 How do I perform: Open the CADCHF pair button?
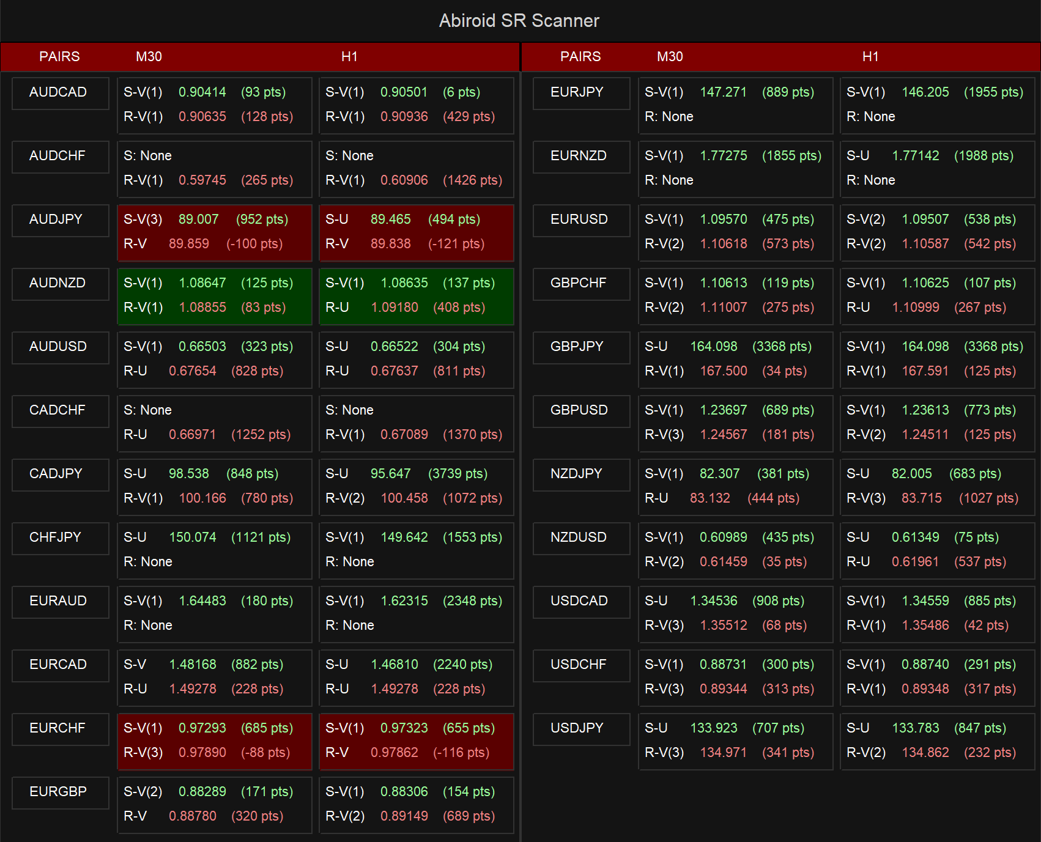61,411
